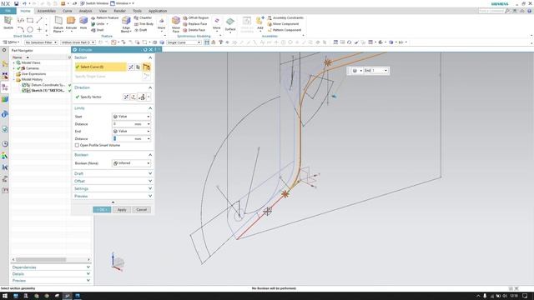534x300 pixels.
Task: Select the Hole feature tool
Action: click(x=83, y=23)
